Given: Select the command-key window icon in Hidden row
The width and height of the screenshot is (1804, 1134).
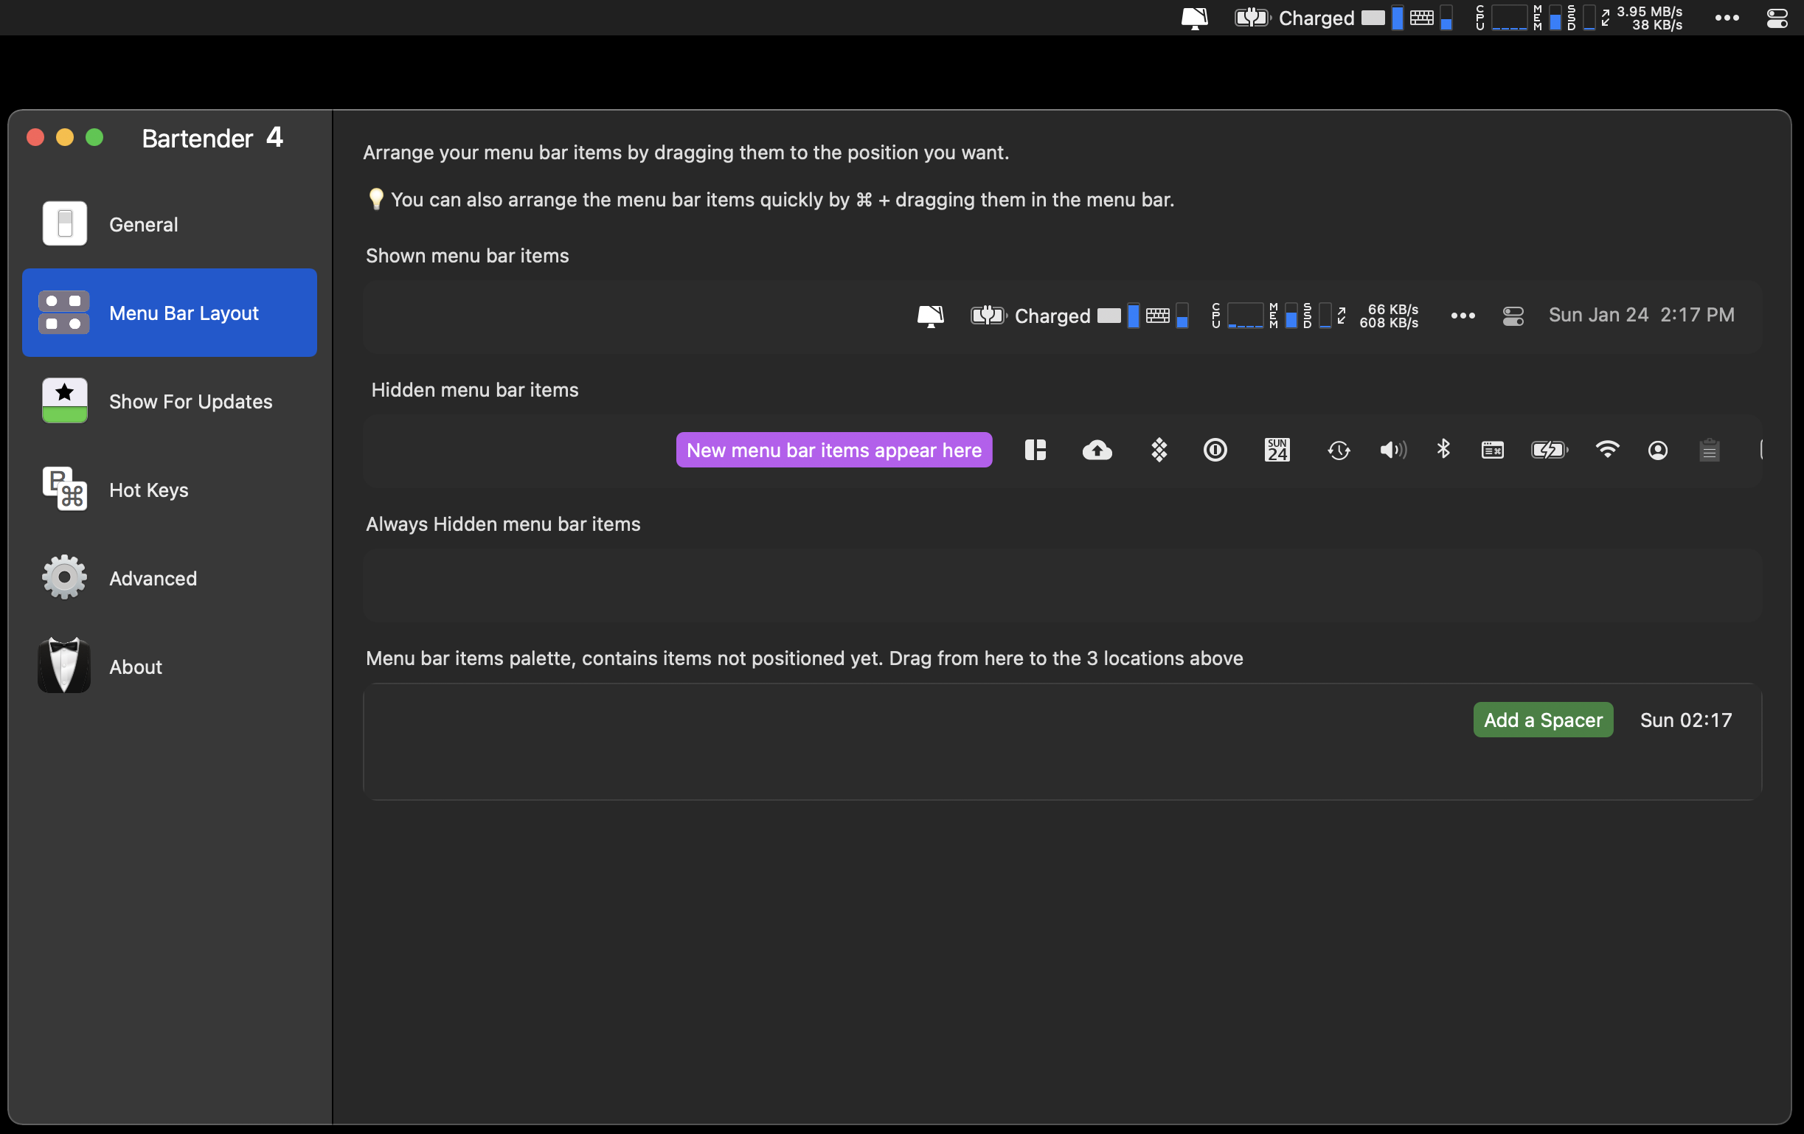Looking at the screenshot, I should (x=1492, y=451).
